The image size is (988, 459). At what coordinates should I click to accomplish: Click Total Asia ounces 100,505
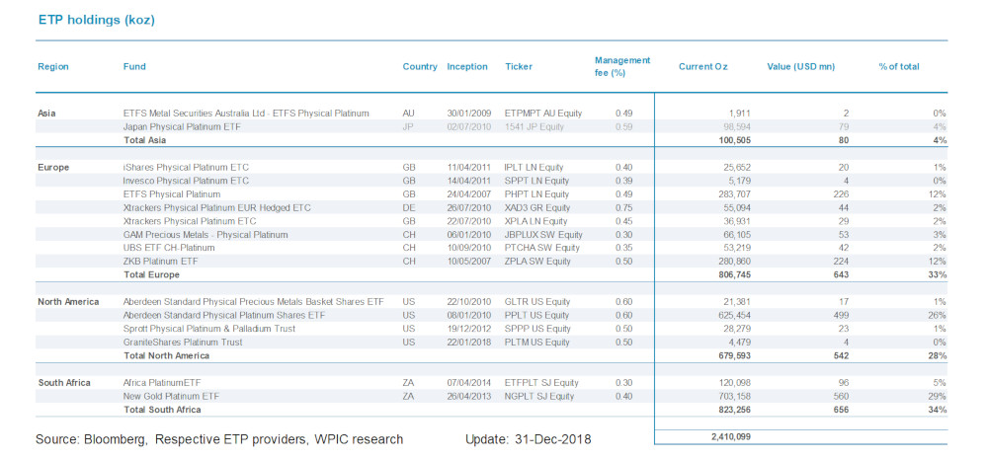[733, 140]
